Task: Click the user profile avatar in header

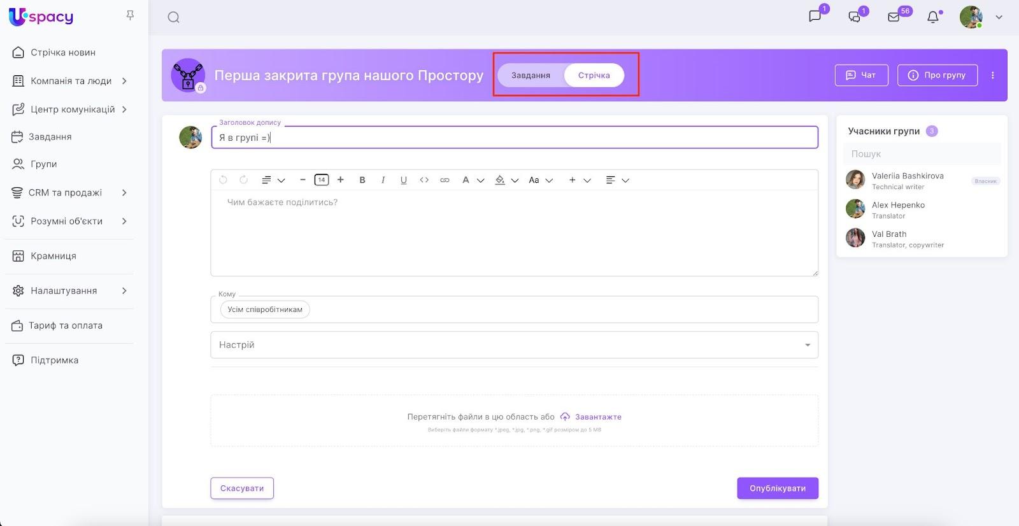Action: click(x=971, y=17)
